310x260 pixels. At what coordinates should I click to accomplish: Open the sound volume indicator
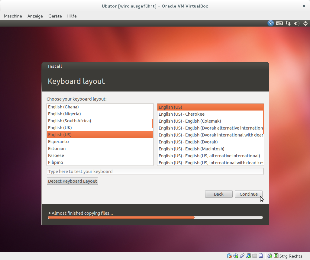296,23
